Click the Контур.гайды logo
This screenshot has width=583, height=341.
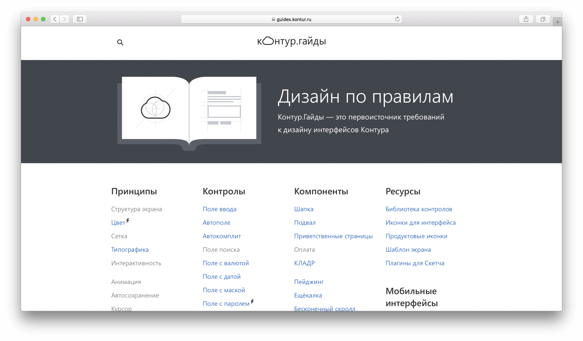[291, 41]
